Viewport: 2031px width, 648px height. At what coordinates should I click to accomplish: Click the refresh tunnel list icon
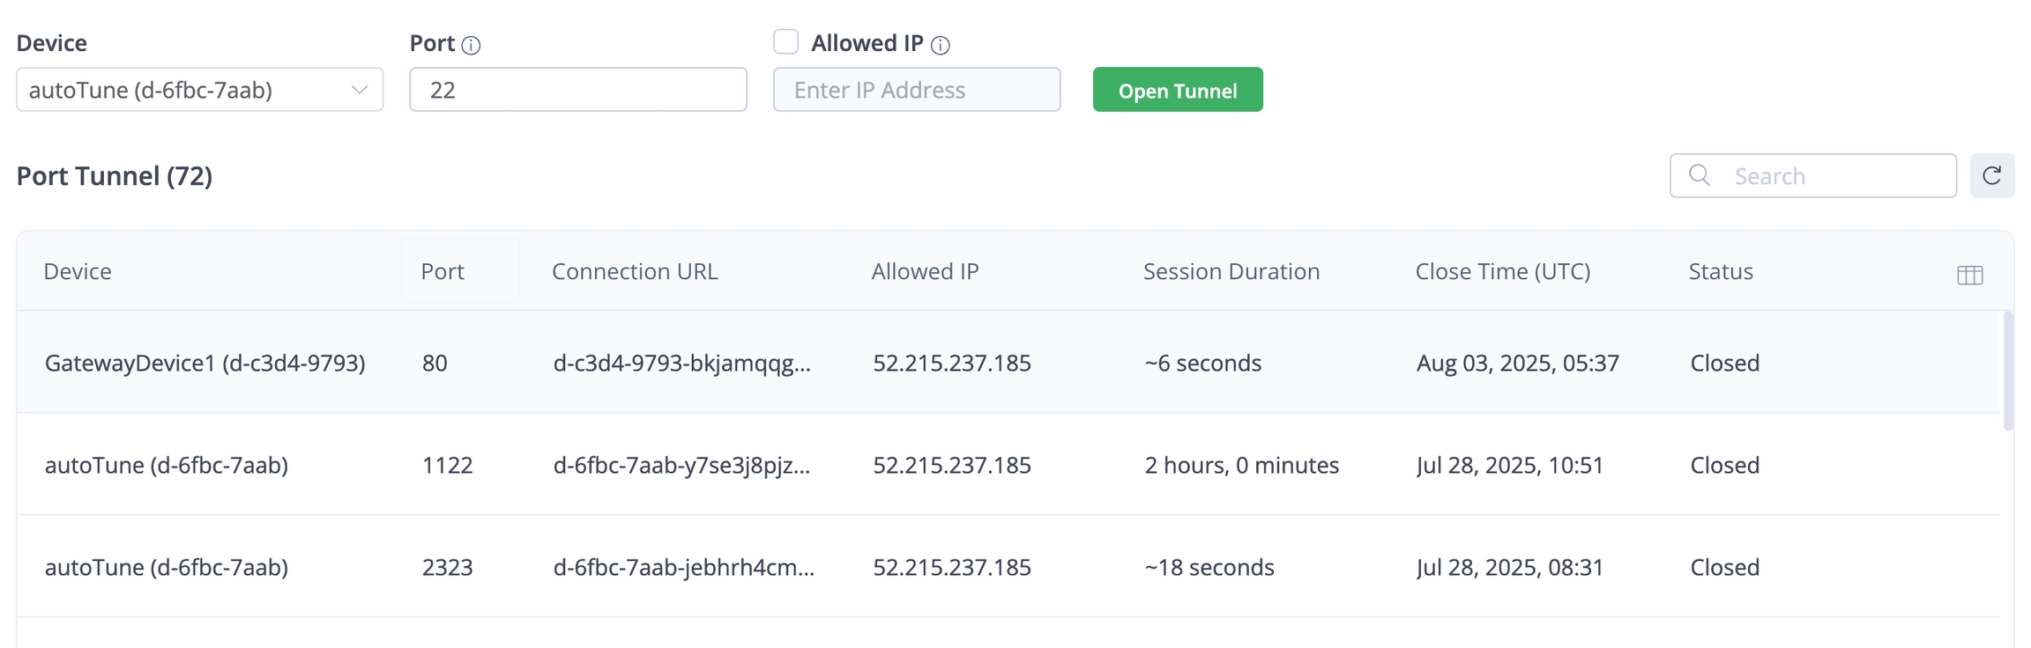pos(1991,176)
